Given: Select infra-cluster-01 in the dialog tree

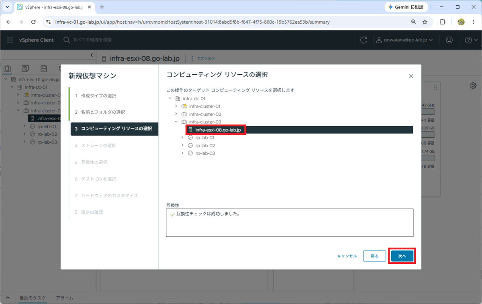Looking at the screenshot, I should coord(205,106).
